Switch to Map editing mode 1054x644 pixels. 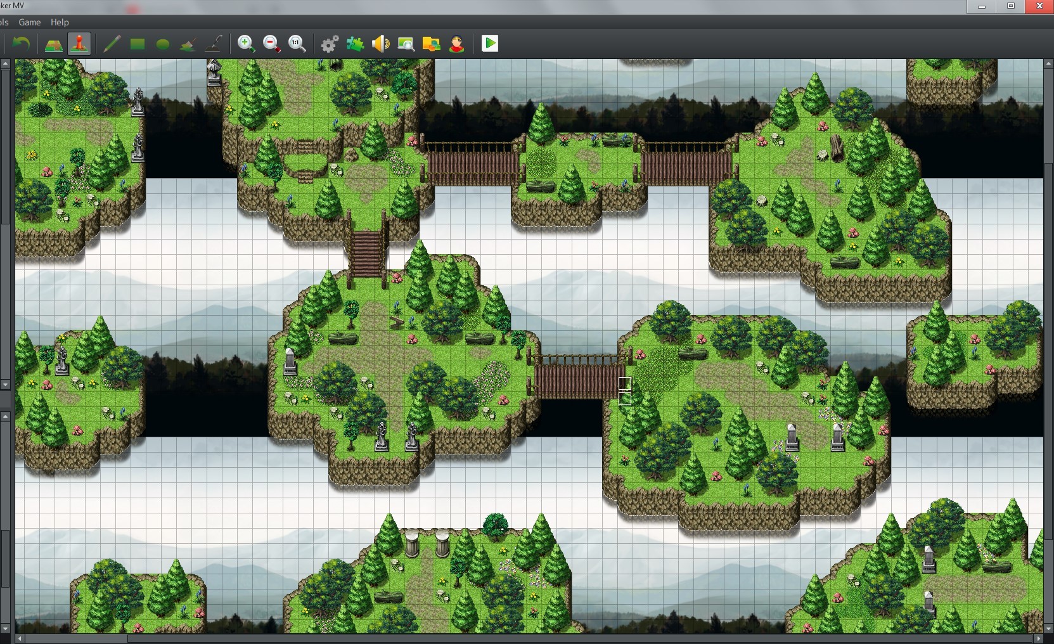[x=53, y=44]
